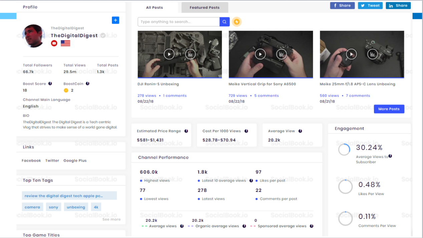Play the DJI Ronin-S Unboxing video
This screenshot has width=423, height=238.
(169, 54)
